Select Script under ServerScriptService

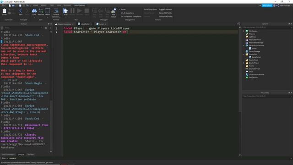pyautogui.click(x=254, y=49)
